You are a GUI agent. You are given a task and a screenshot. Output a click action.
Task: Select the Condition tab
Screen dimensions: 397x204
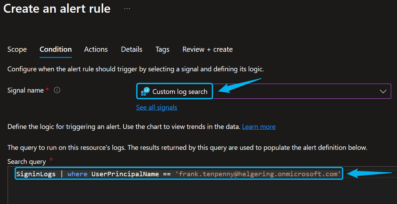[56, 49]
